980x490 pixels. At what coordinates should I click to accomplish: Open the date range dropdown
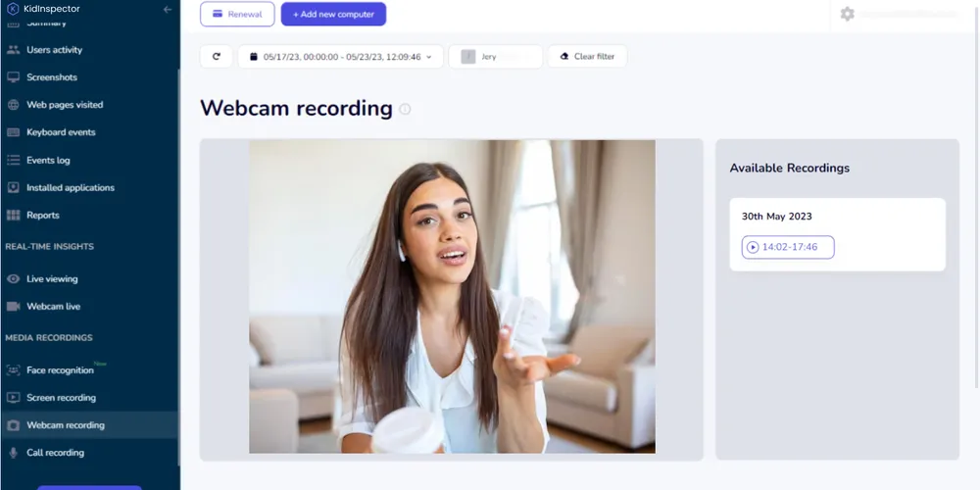click(340, 57)
